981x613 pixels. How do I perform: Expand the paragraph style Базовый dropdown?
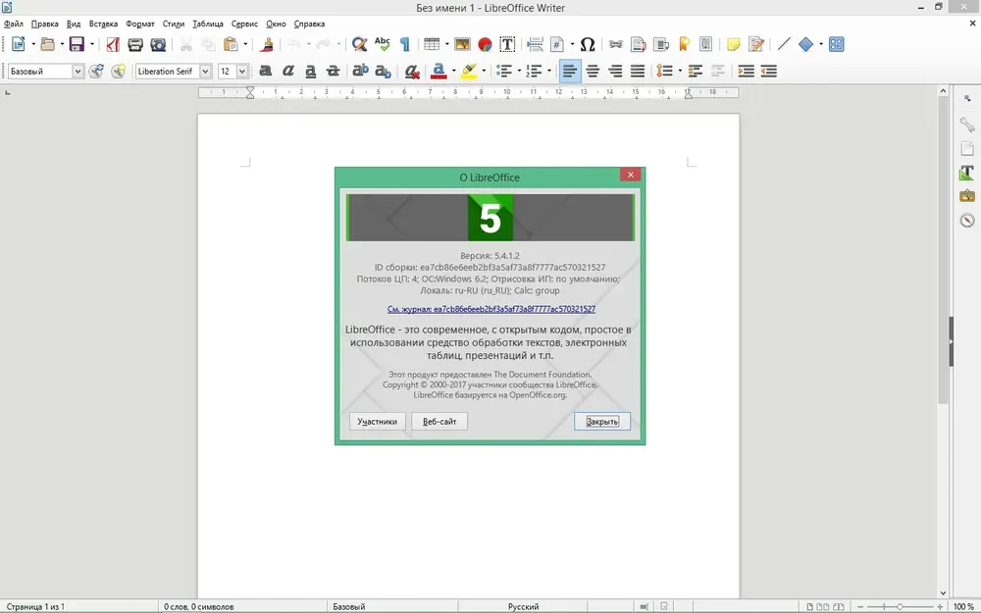(77, 72)
